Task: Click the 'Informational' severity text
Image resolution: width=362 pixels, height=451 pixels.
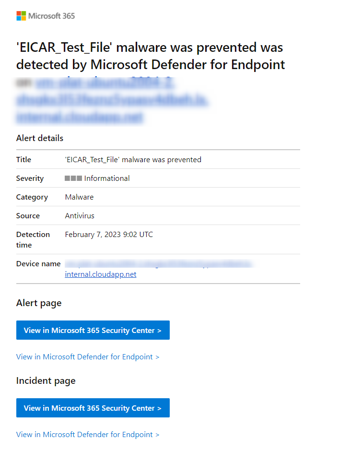Action: (107, 178)
